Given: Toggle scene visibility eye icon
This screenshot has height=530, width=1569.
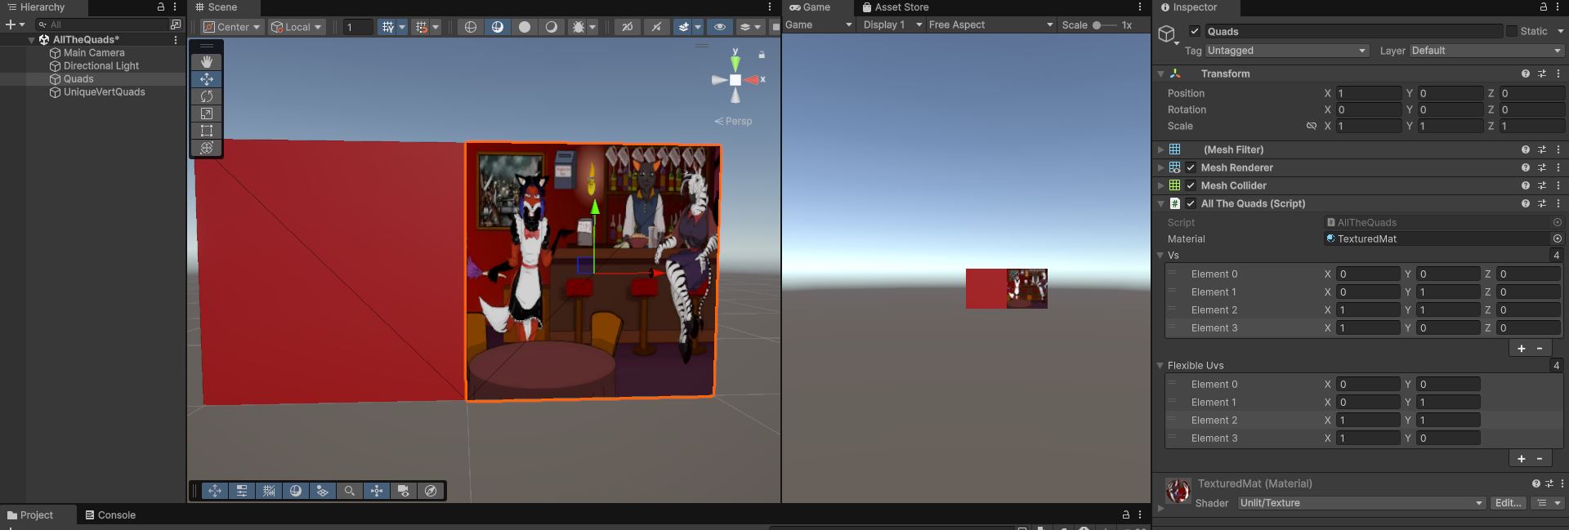Looking at the screenshot, I should [x=720, y=27].
